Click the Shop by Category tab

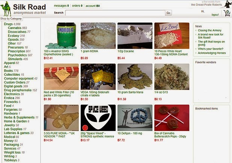coord(11,18)
